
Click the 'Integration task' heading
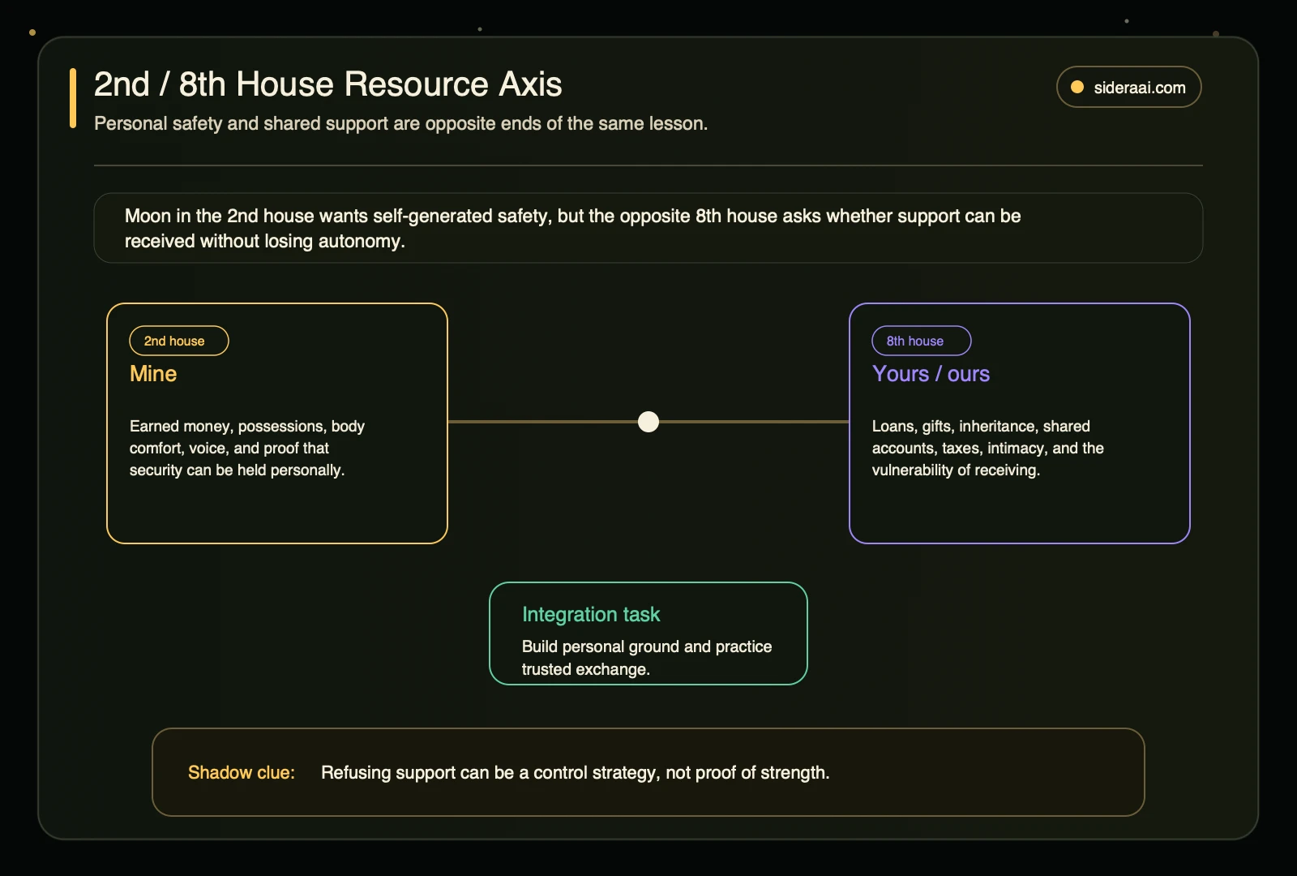pyautogui.click(x=591, y=614)
